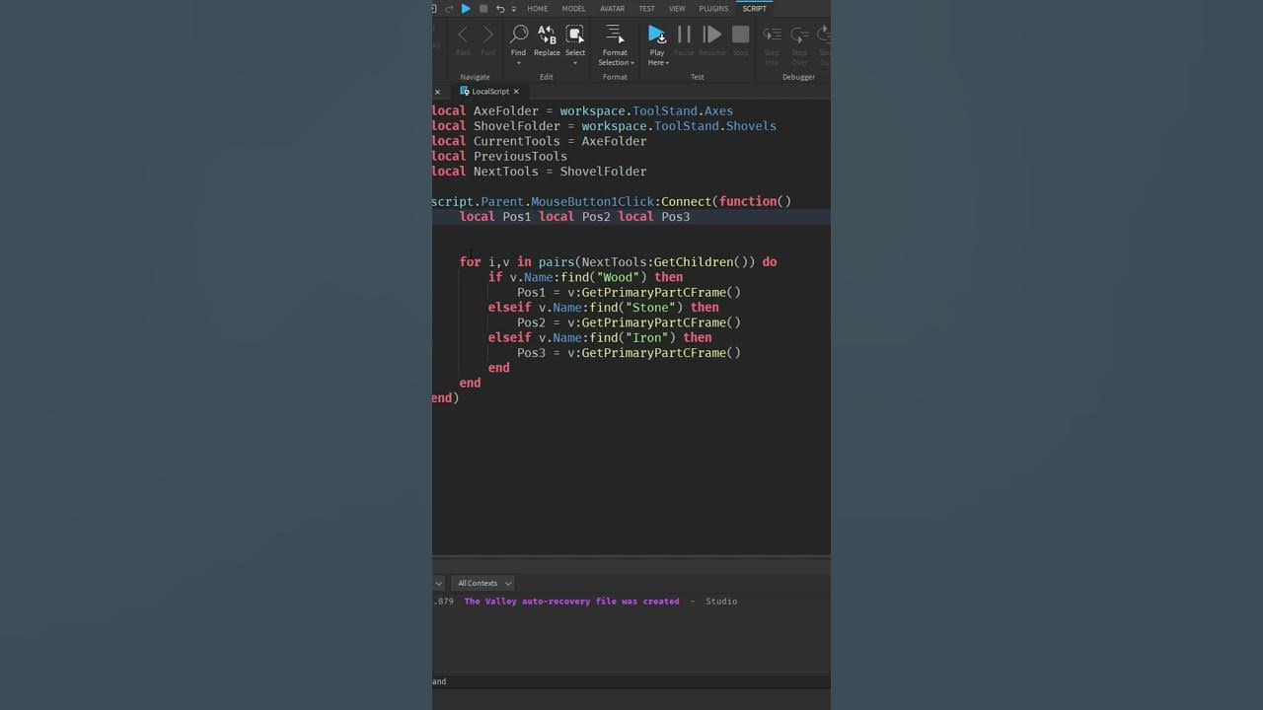Close the LocalScript tab
Viewport: 1263px width, 710px height.
(516, 92)
